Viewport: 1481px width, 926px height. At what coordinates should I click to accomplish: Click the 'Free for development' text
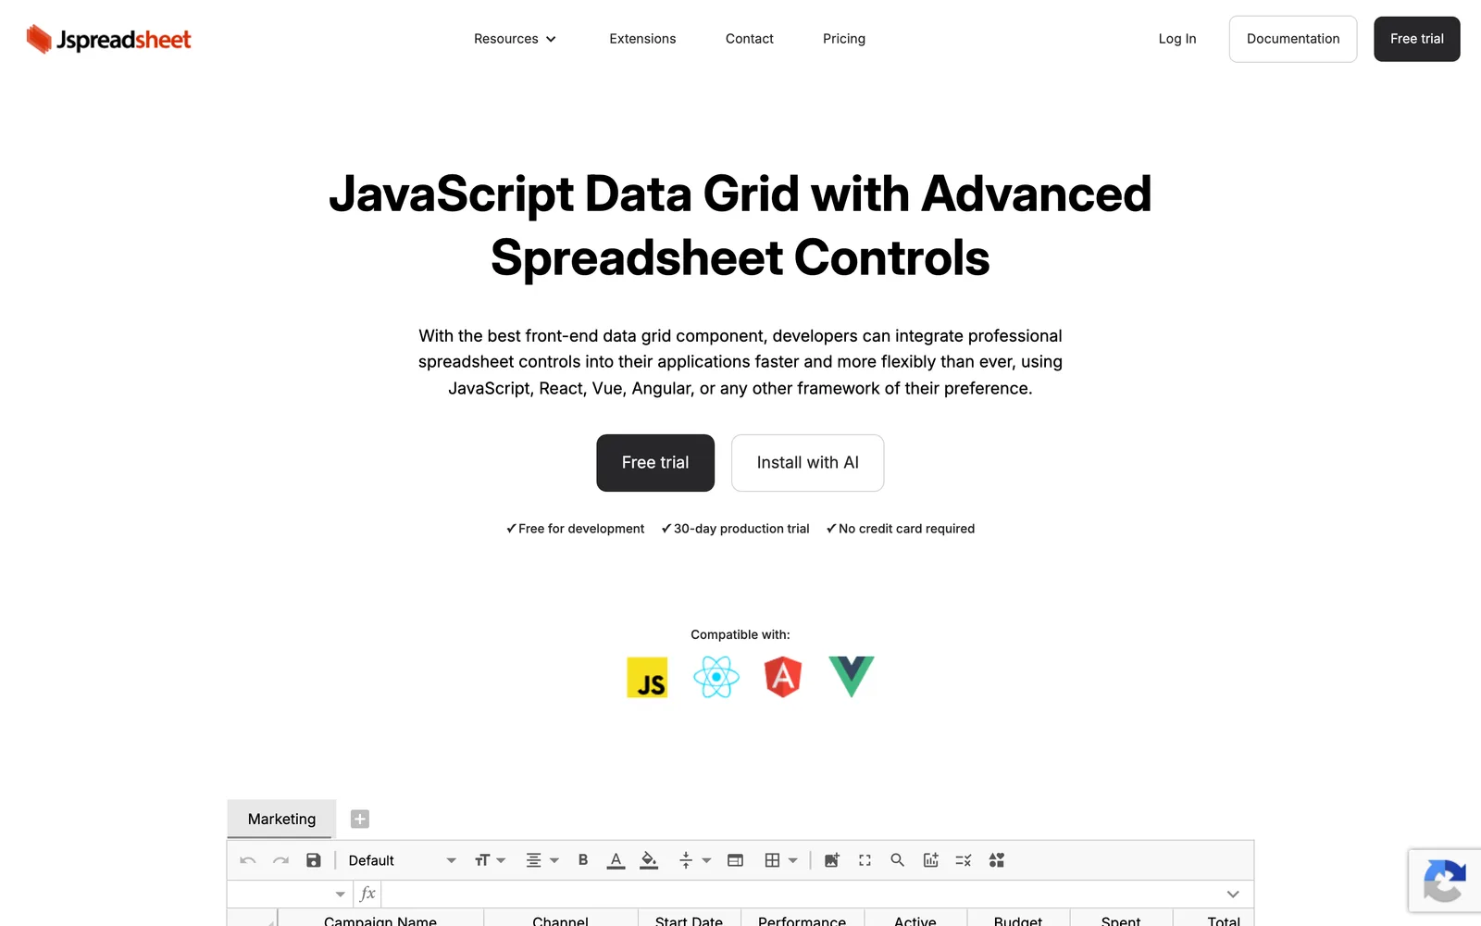(x=581, y=529)
